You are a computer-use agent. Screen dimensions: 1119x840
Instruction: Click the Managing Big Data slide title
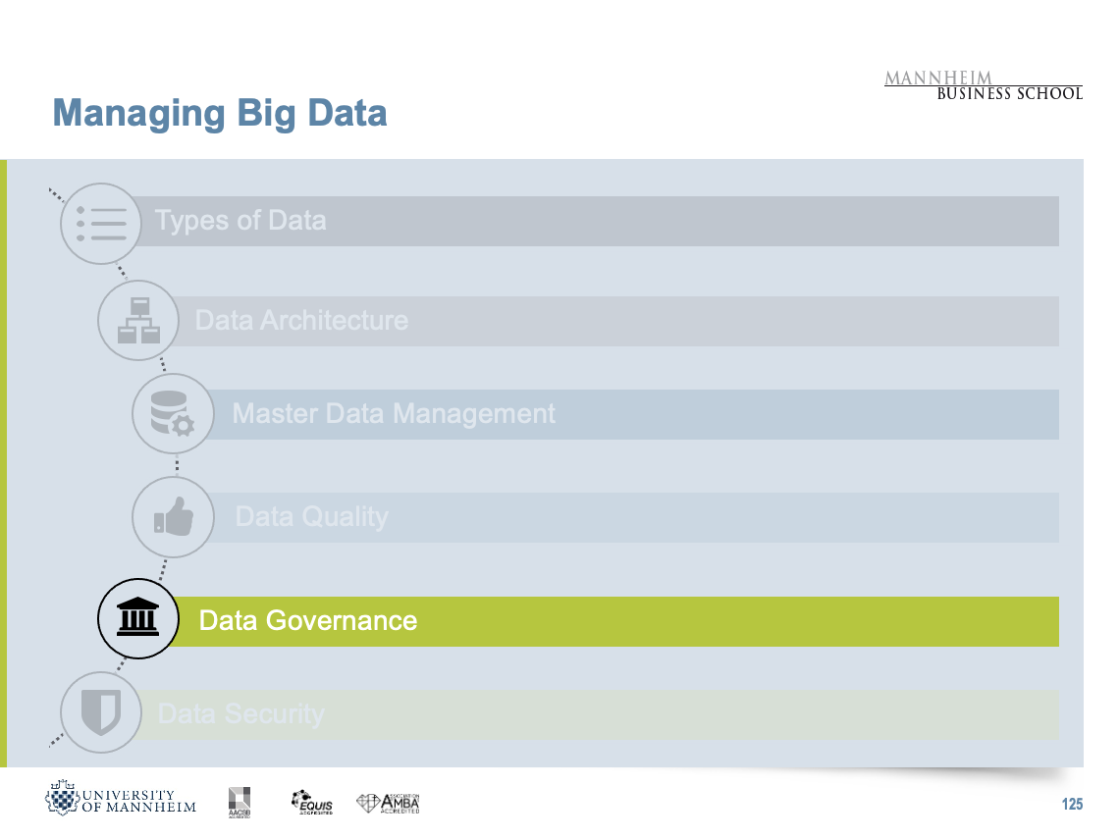point(220,114)
